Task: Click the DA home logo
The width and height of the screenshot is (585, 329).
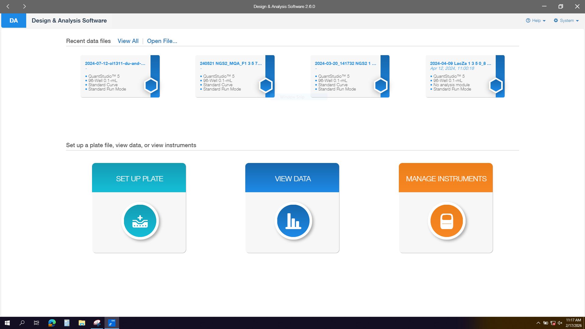Action: coord(14,21)
